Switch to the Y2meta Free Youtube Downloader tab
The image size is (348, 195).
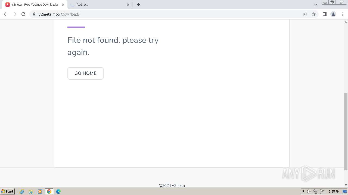[x=35, y=5]
